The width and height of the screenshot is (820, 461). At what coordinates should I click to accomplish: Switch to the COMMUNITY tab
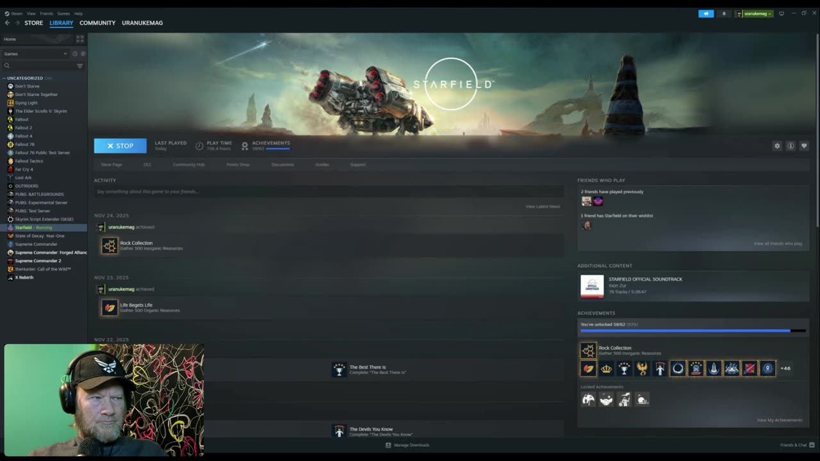coord(97,23)
